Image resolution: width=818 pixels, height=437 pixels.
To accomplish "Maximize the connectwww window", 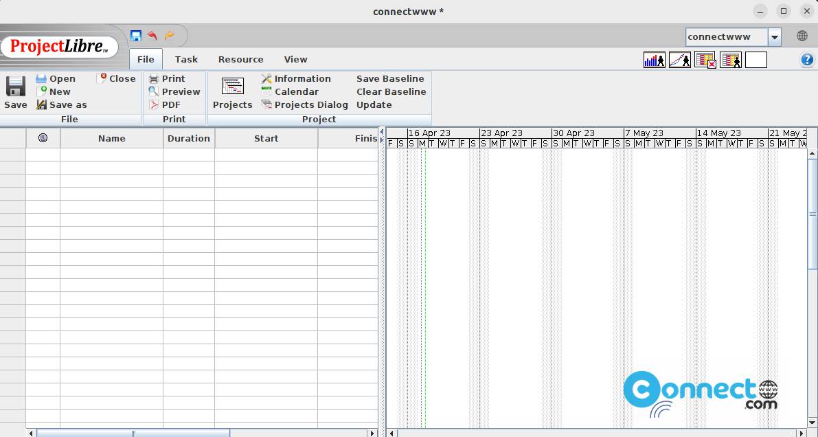I will (784, 11).
